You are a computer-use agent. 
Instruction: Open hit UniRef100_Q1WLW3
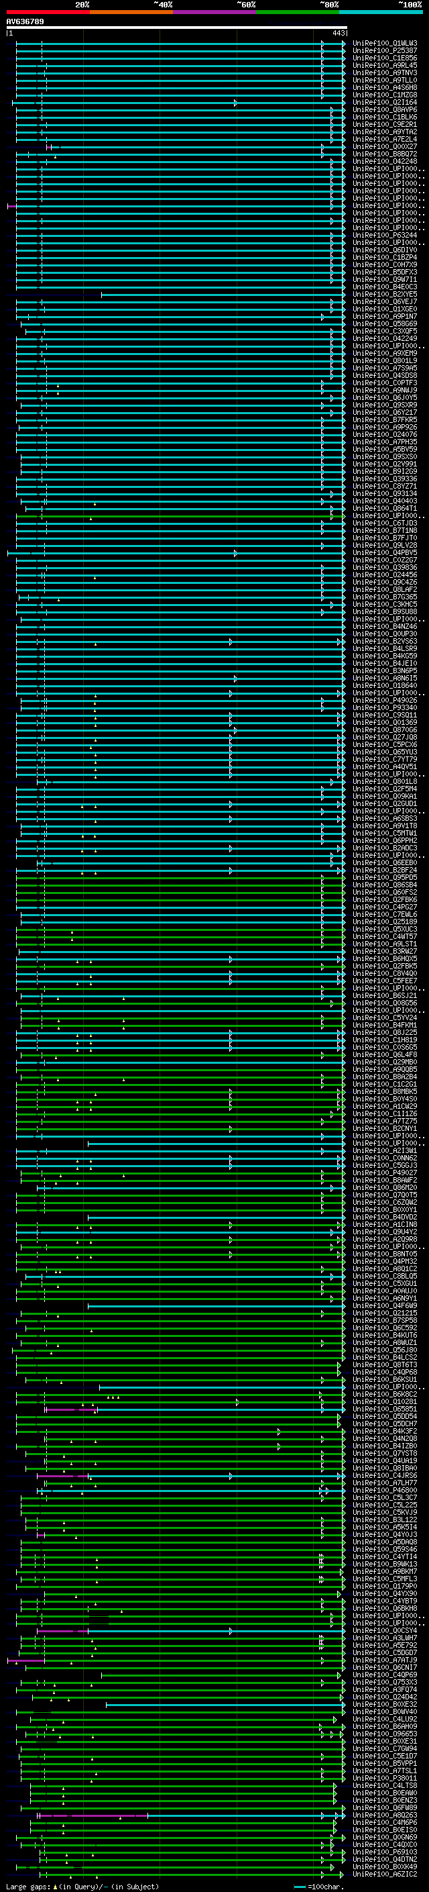(385, 44)
